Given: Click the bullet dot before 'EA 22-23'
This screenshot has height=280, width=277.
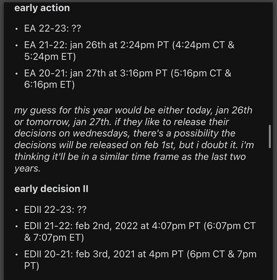Looking at the screenshot, I should coord(16,29).
